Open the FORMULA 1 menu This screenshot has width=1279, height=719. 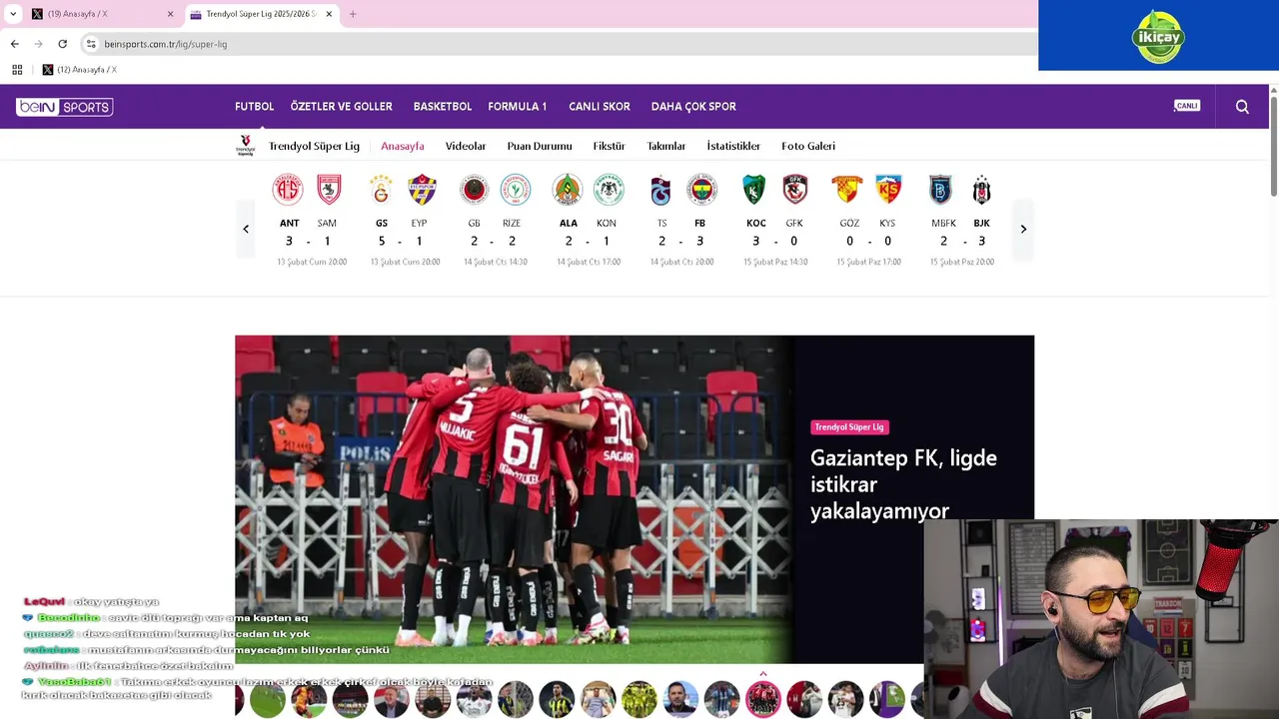518,107
